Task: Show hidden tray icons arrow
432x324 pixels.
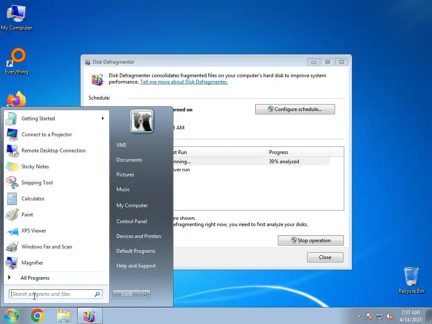Action: tap(359, 316)
